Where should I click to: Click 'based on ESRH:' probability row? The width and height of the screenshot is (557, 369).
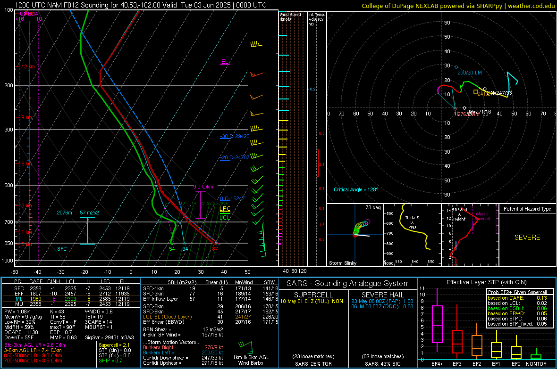[x=517, y=308]
